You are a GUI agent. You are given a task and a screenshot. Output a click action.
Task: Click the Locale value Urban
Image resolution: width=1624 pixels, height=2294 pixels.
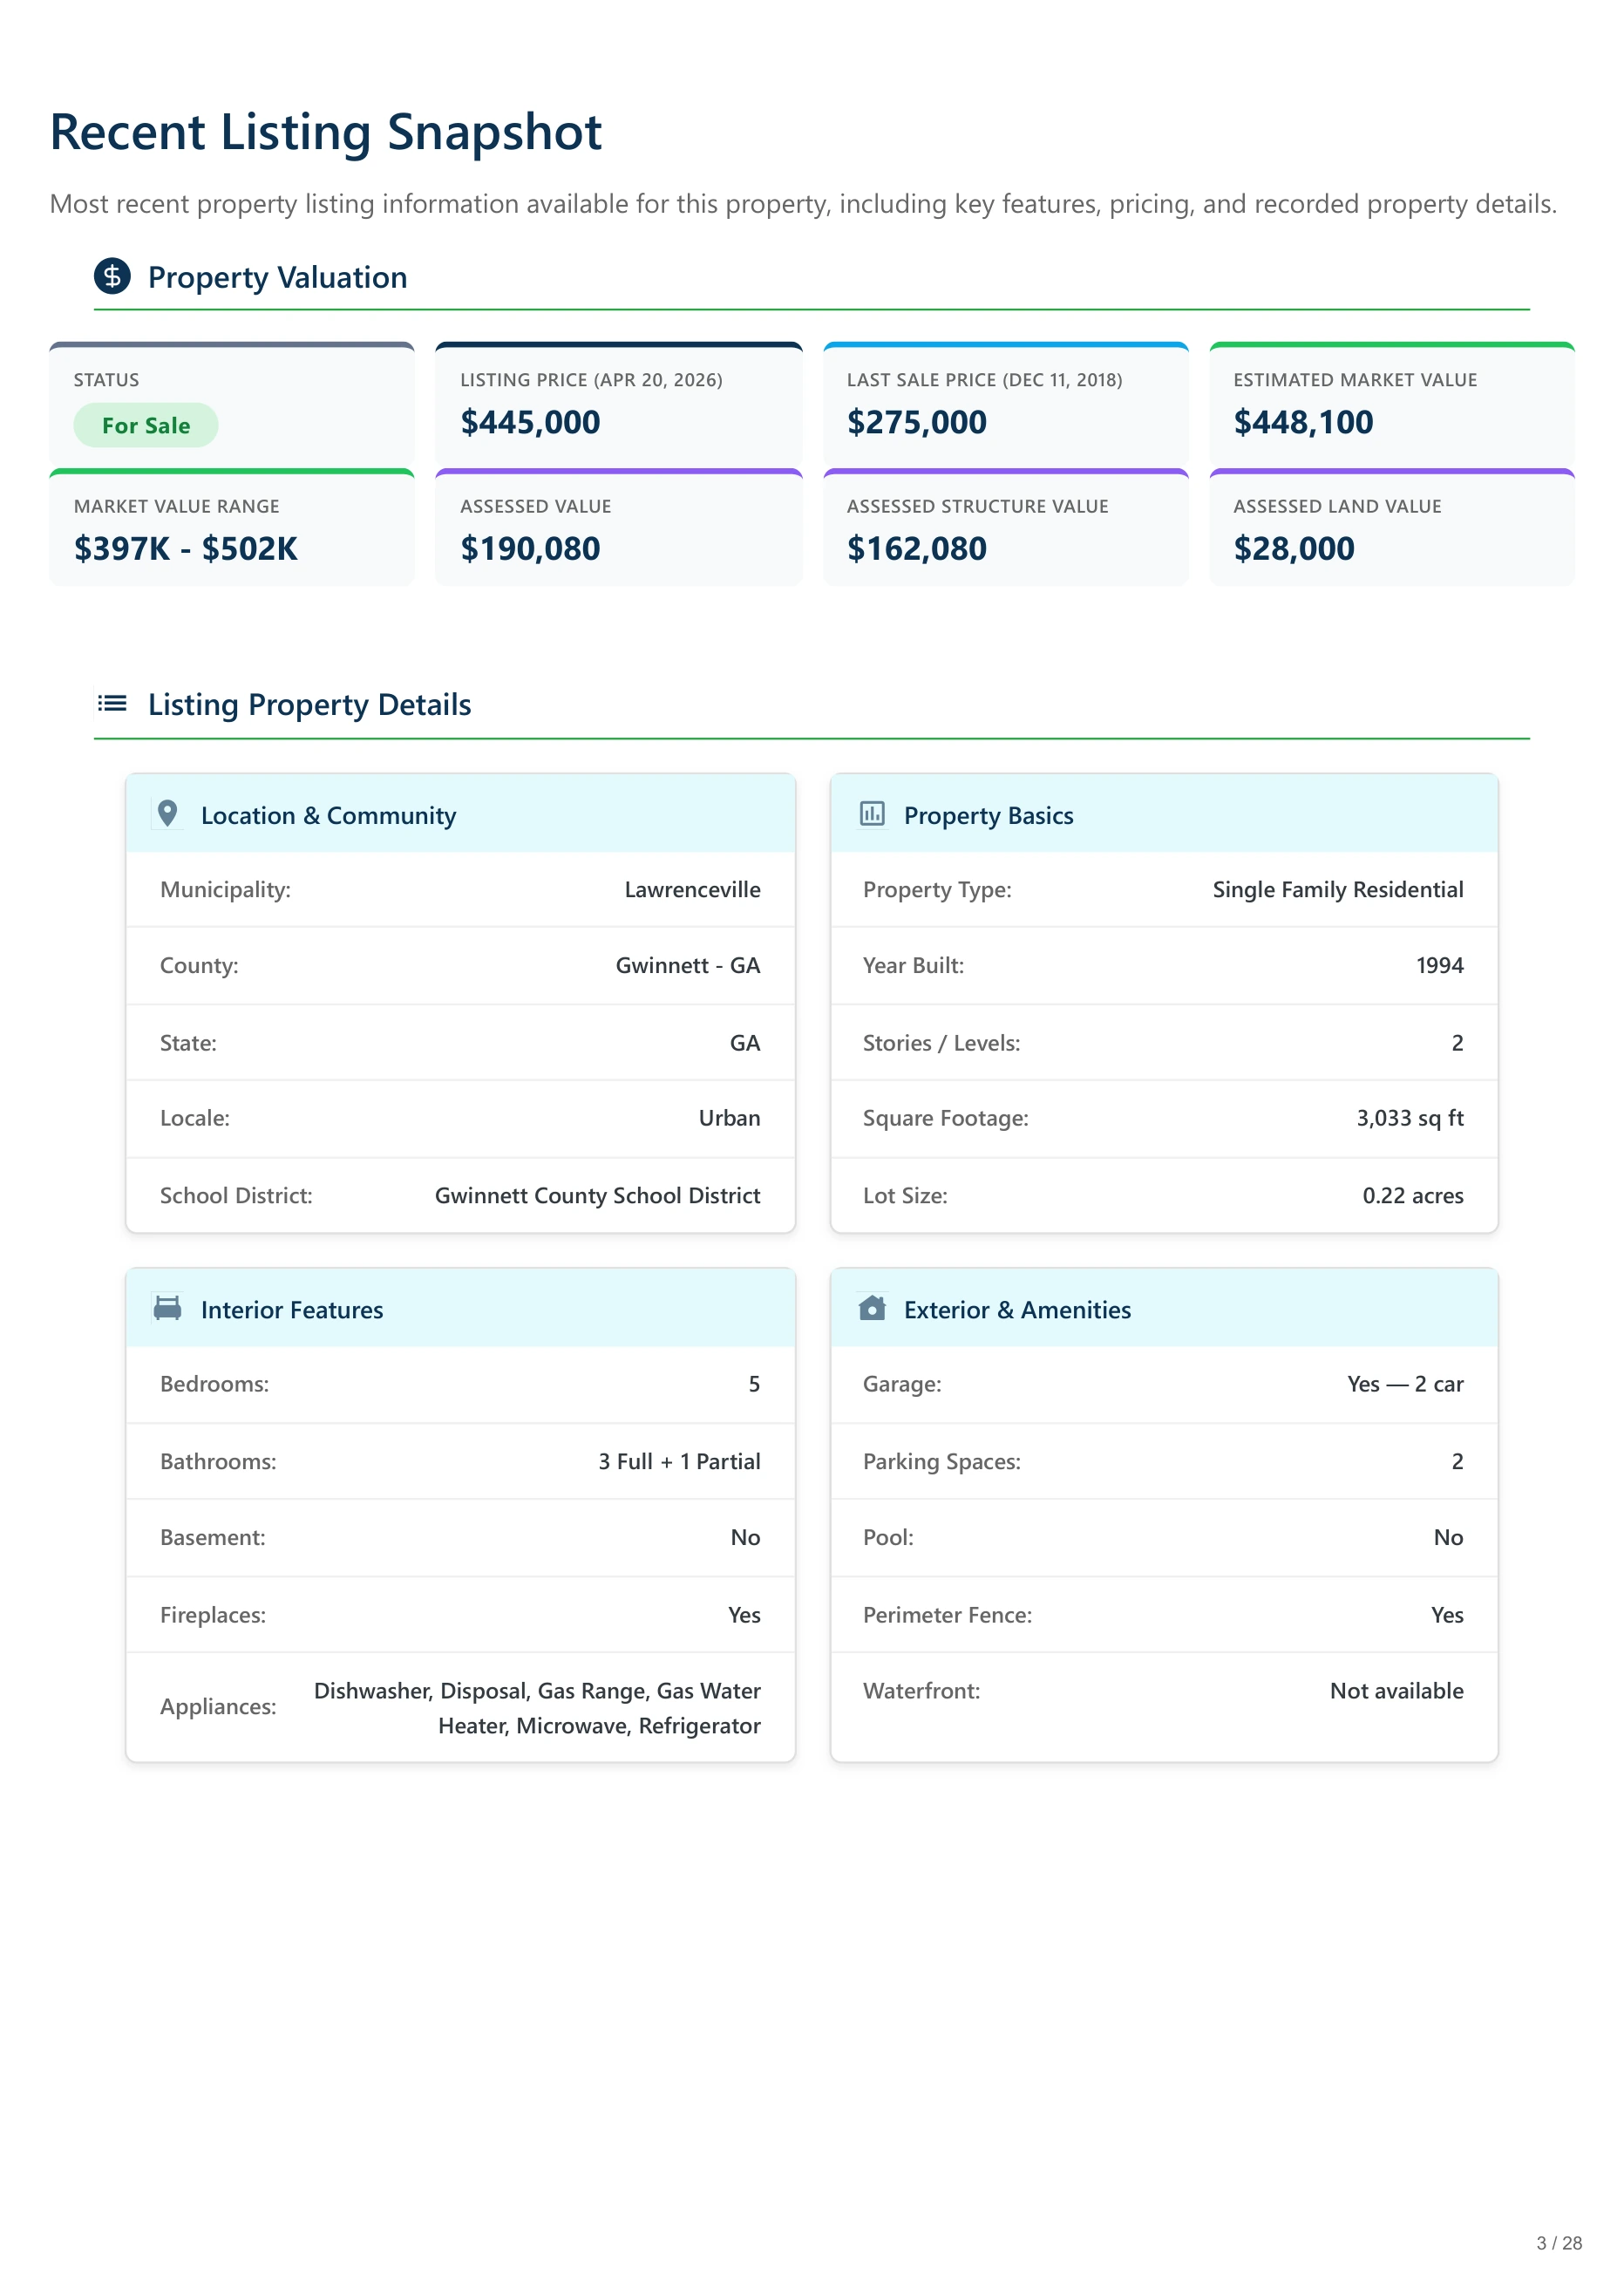729,1118
